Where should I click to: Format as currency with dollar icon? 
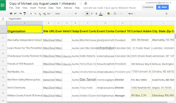[x=31, y=14]
